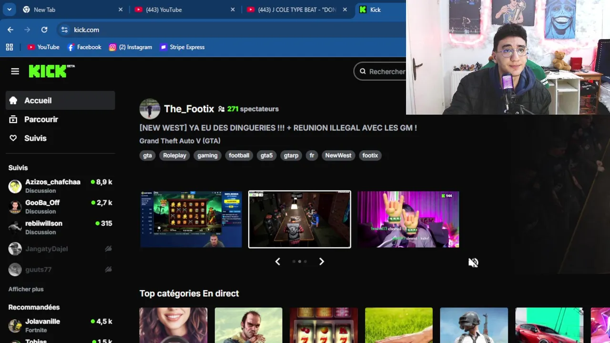Close the J COLE TYPE BEAT tab
Screen dimensions: 610x343
pyautogui.click(x=345, y=10)
